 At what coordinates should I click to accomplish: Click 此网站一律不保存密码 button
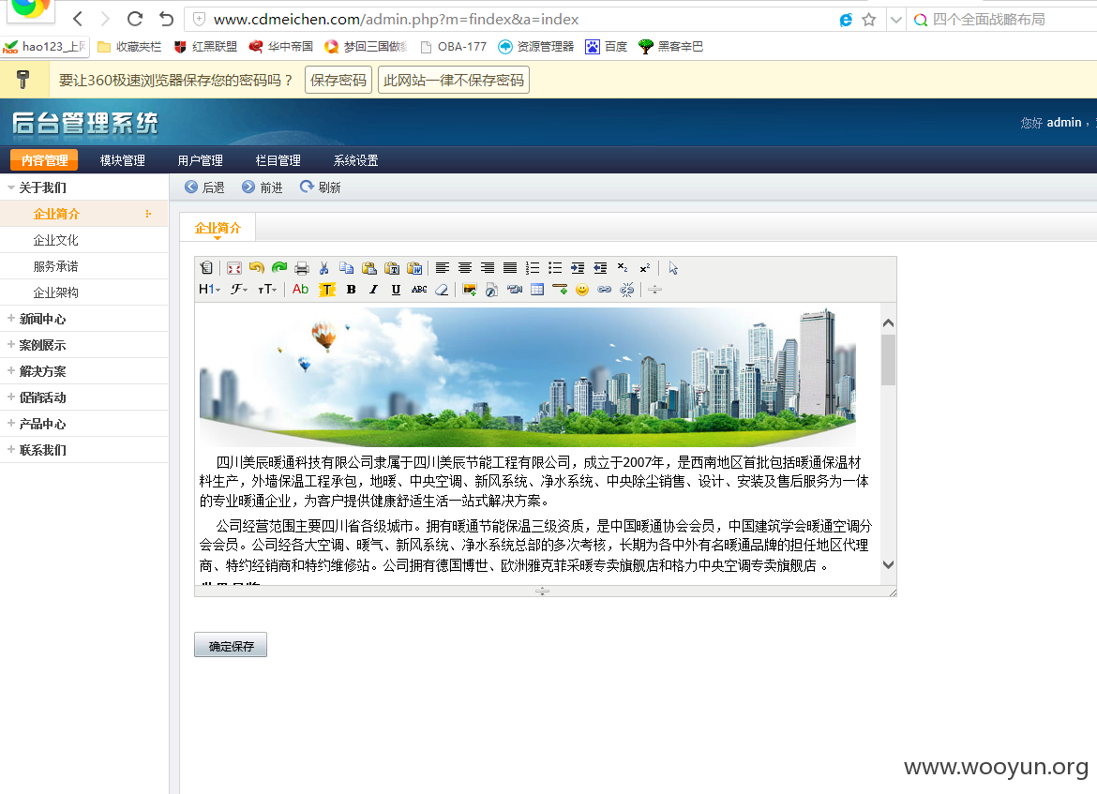(454, 80)
